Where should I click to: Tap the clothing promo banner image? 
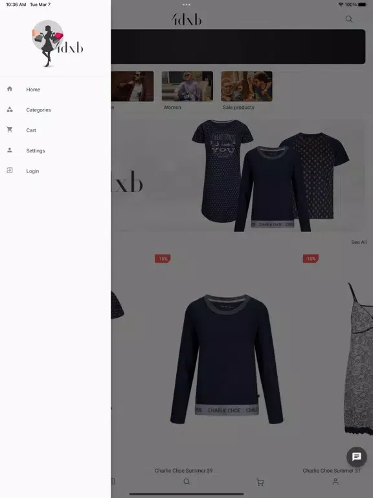pos(238,176)
